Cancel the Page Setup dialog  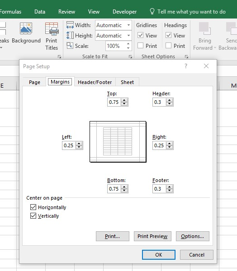[197, 255]
